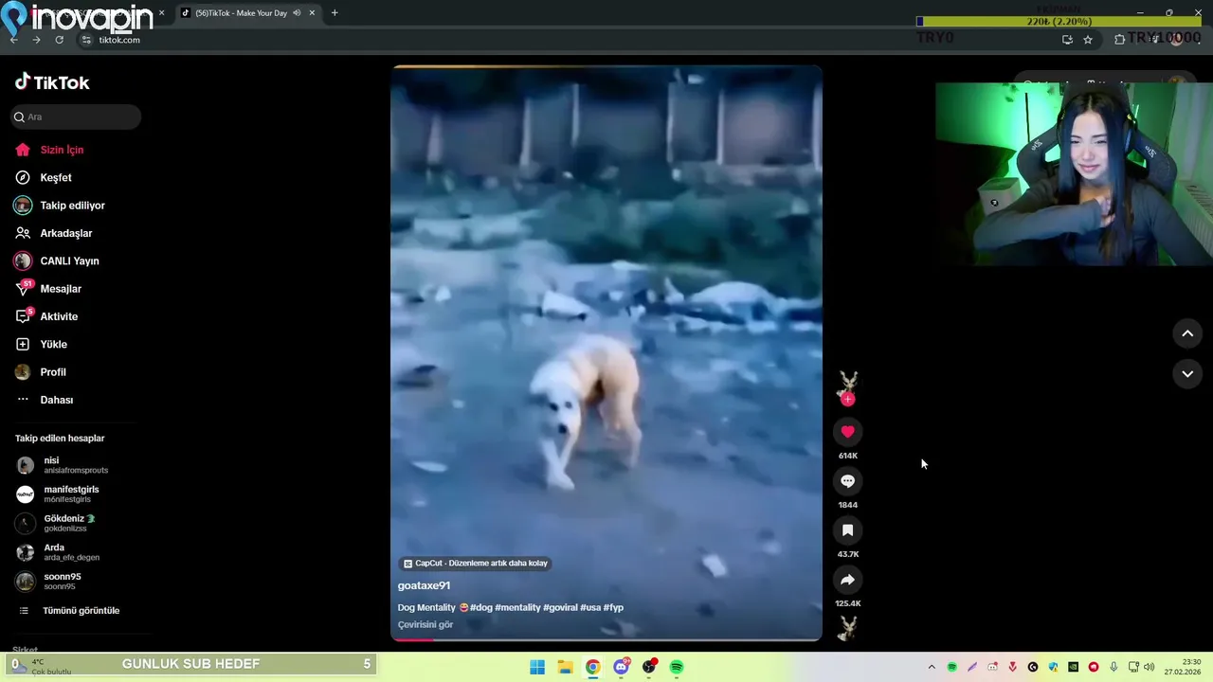Open the microphone tray icon
Viewport: 1213px width, 682px height.
(1113, 667)
